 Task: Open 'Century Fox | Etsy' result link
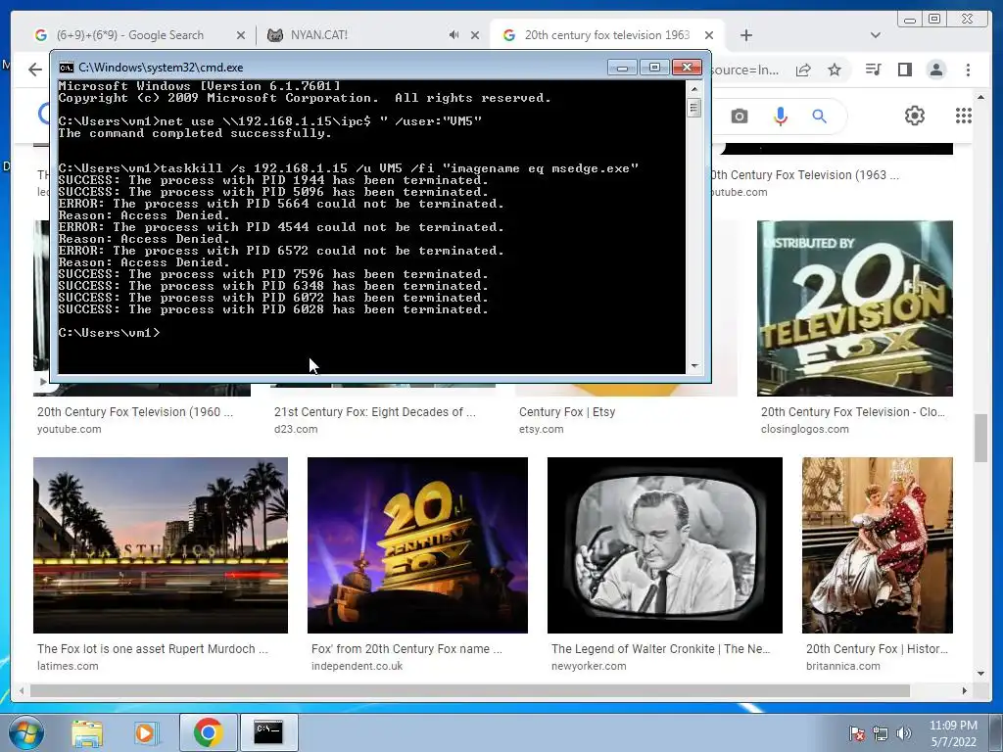567,412
